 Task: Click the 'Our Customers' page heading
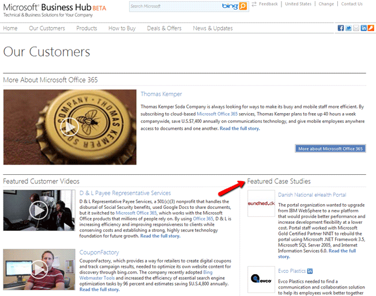(47, 51)
